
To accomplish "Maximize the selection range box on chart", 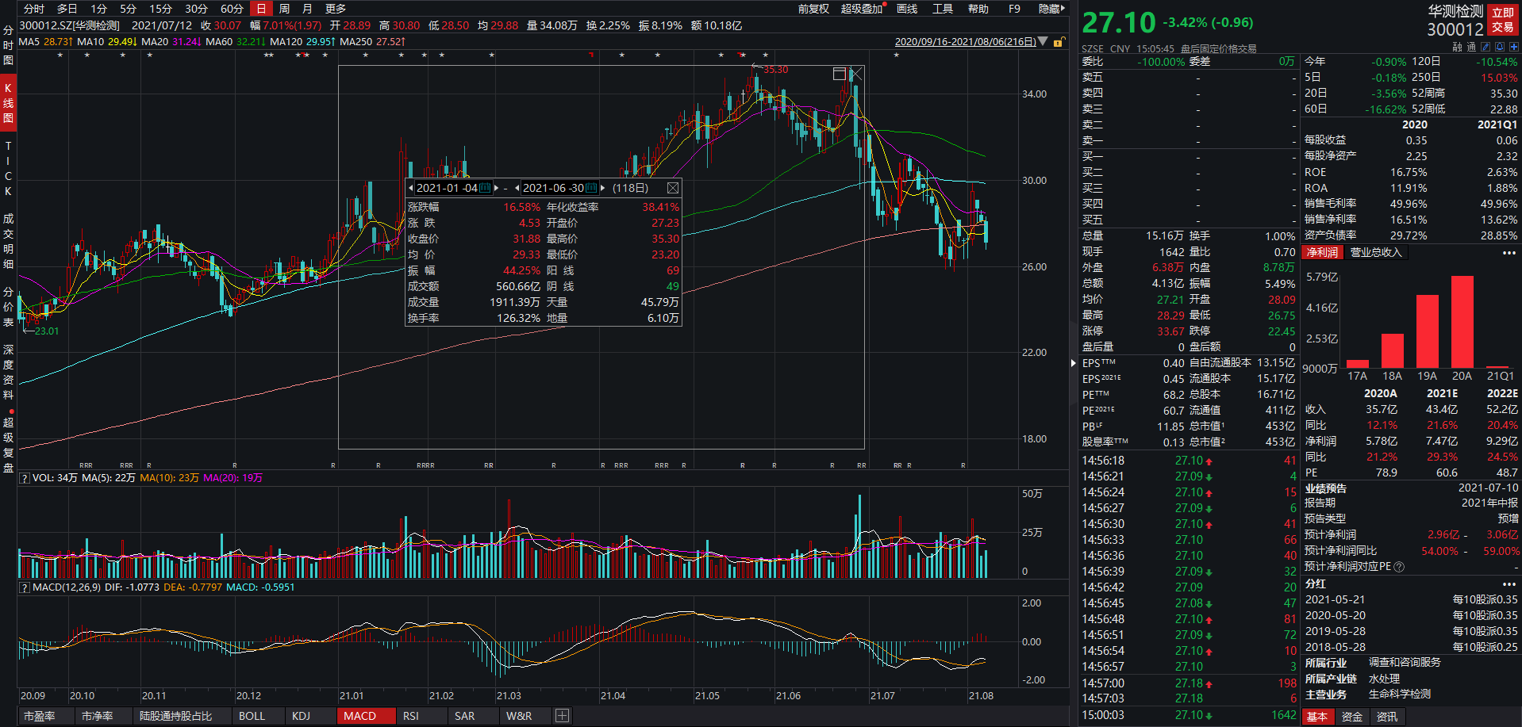I will (x=840, y=74).
